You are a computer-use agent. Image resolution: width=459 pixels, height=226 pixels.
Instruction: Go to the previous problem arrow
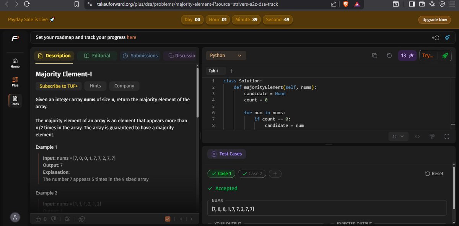tap(181, 219)
